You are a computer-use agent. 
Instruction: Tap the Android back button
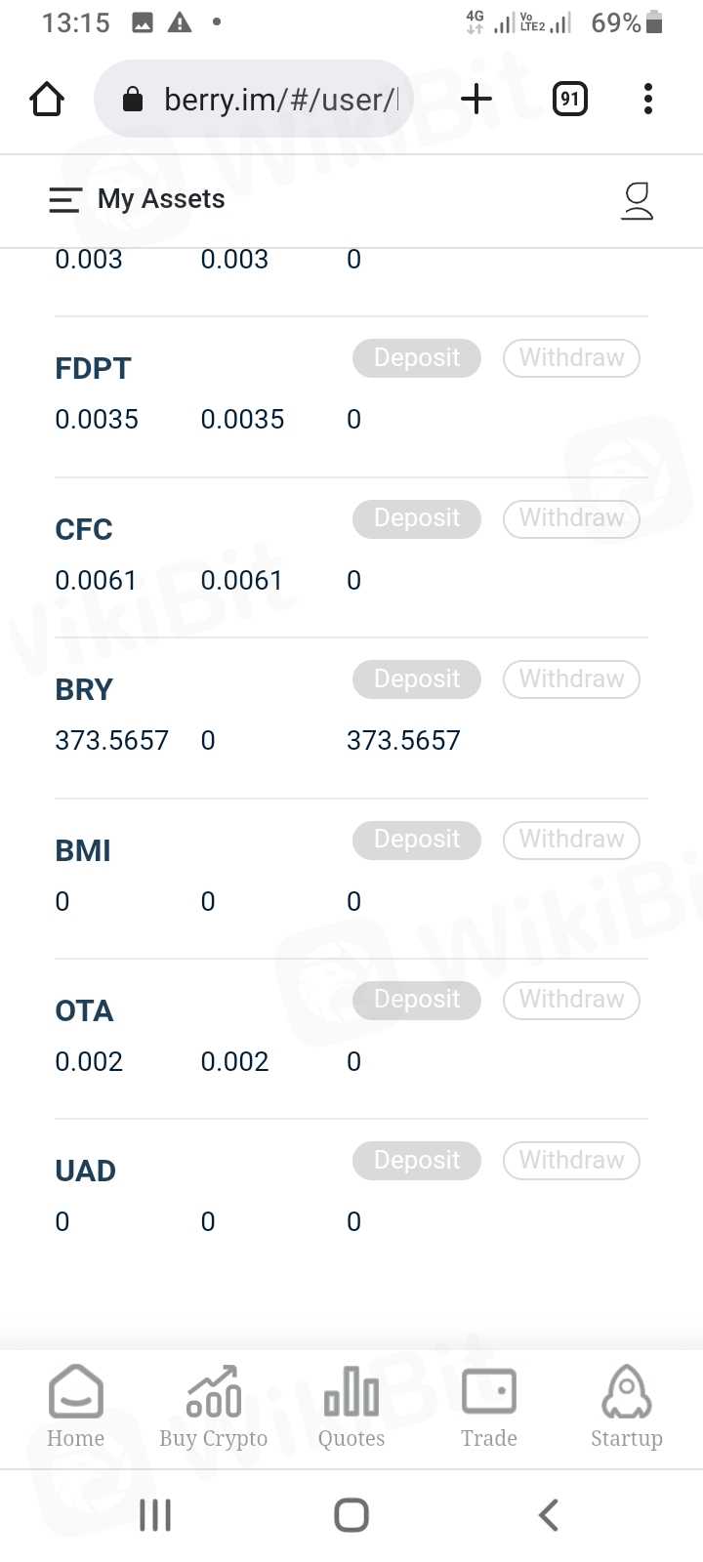549,1515
